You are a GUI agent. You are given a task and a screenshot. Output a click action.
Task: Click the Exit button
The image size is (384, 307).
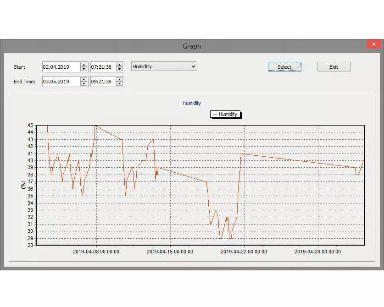(x=334, y=67)
